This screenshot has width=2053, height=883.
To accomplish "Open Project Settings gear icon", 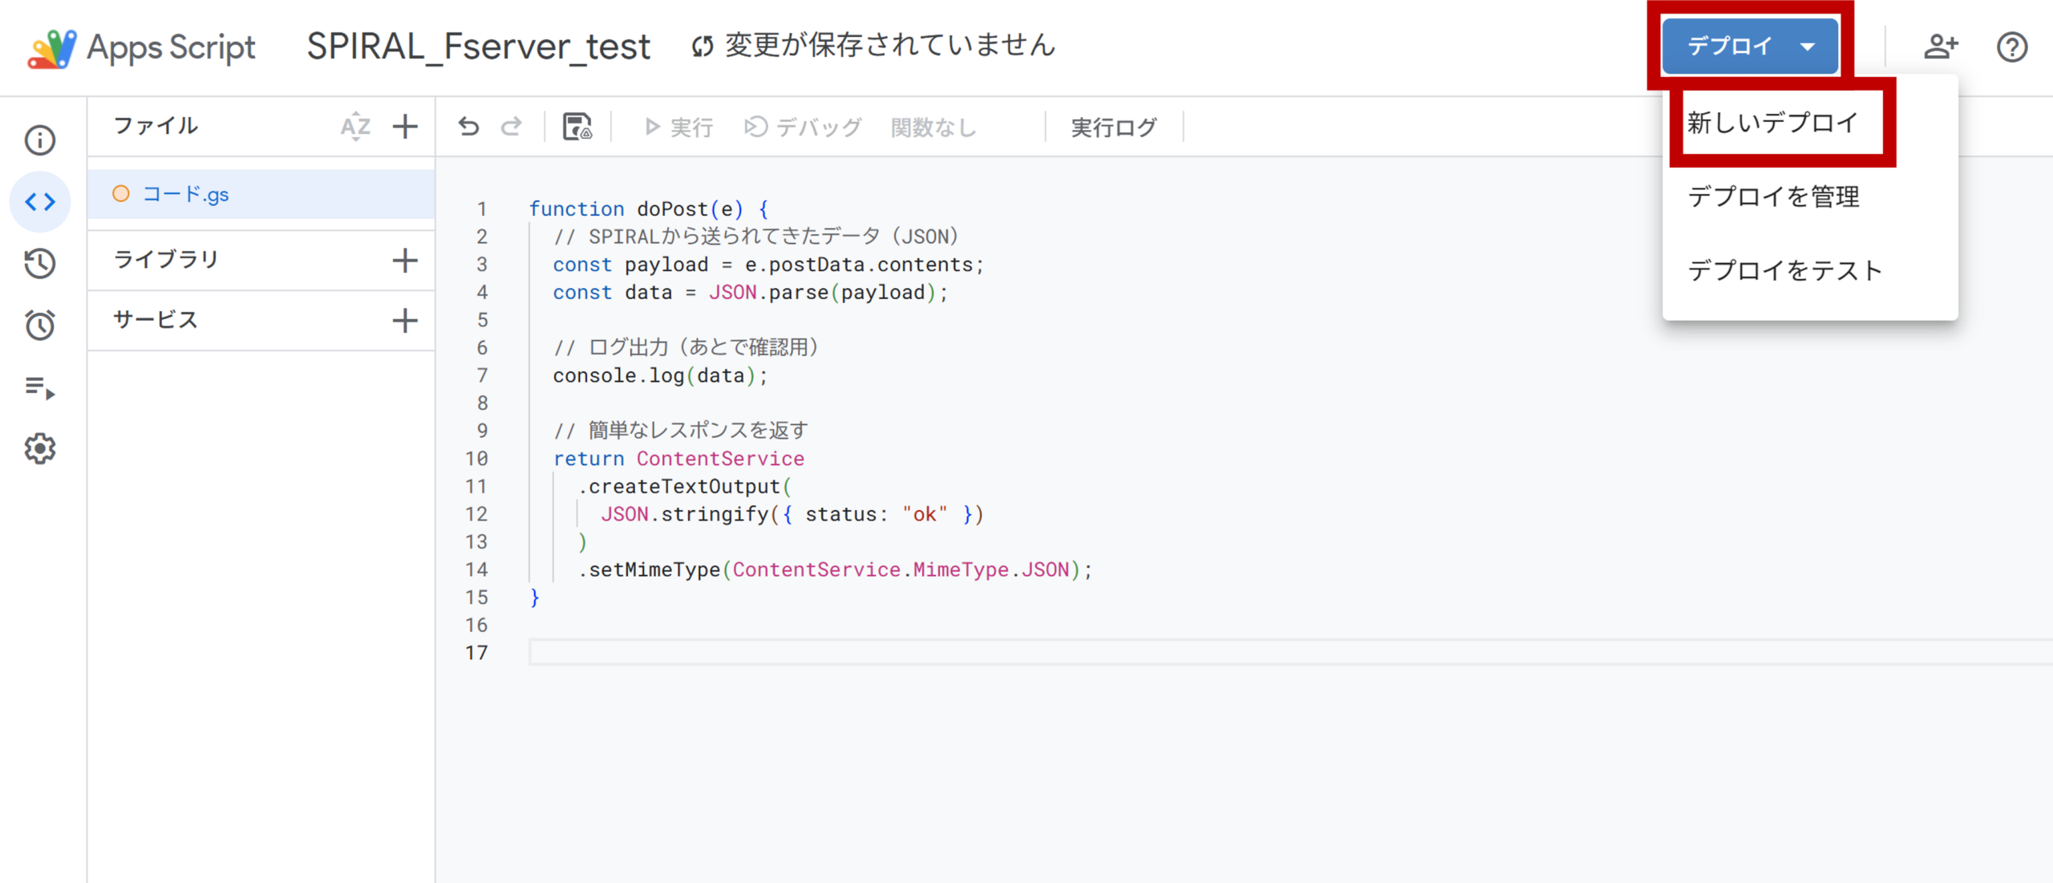I will 39,449.
